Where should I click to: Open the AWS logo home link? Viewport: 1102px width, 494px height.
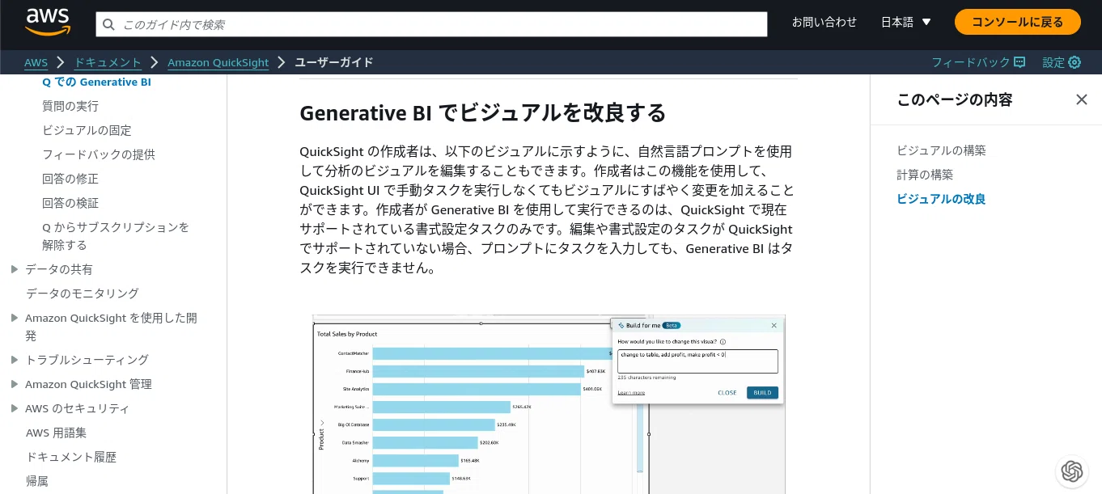point(47,23)
